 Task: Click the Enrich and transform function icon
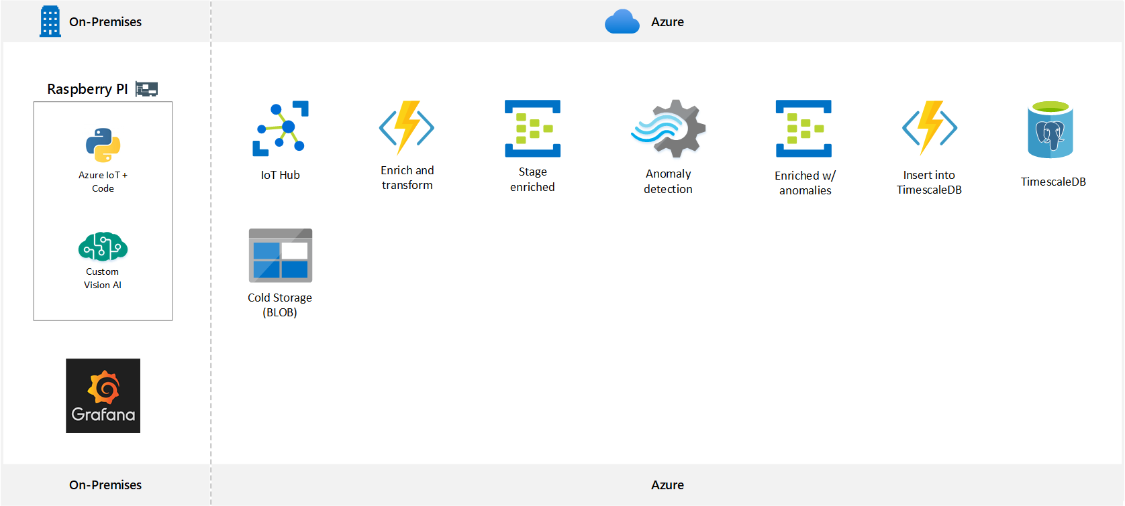(x=407, y=127)
